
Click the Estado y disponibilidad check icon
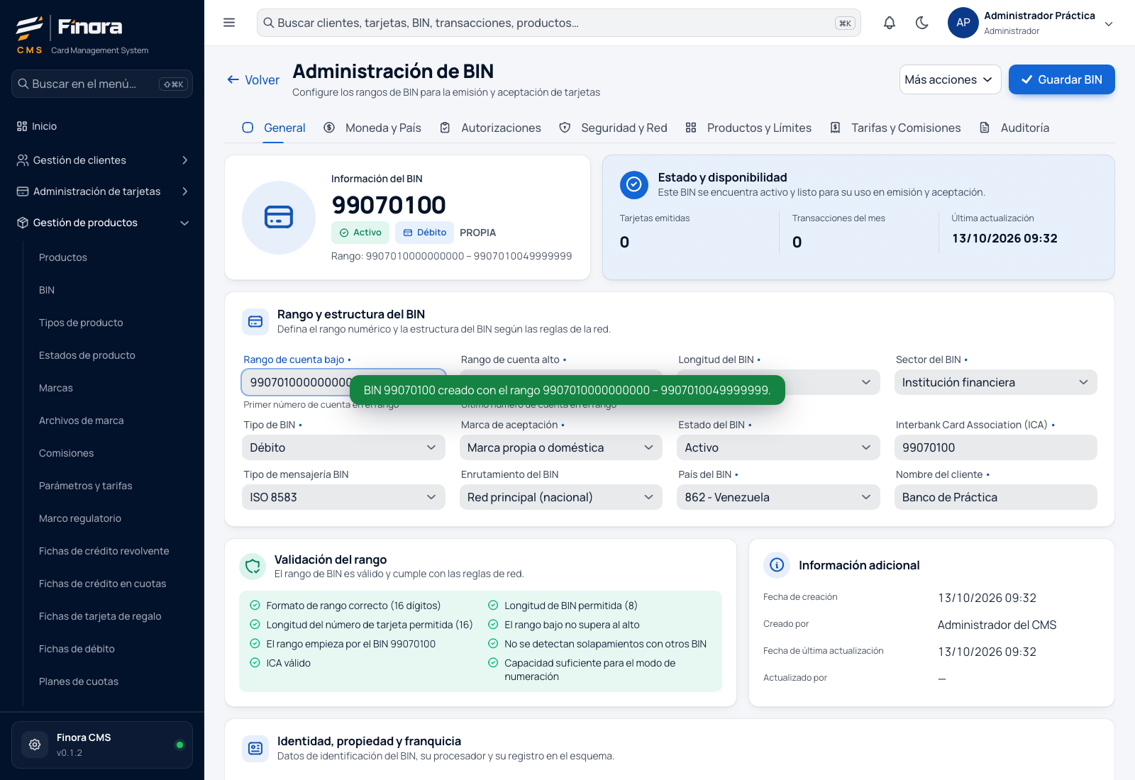(x=634, y=184)
